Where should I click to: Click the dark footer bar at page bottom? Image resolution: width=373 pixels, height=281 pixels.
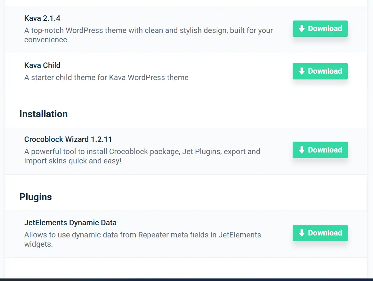click(186, 280)
